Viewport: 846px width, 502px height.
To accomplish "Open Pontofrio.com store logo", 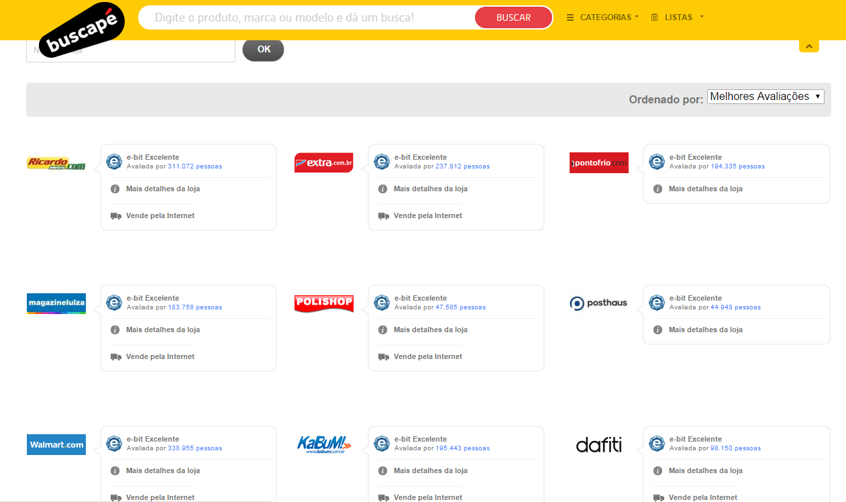I will pos(599,162).
